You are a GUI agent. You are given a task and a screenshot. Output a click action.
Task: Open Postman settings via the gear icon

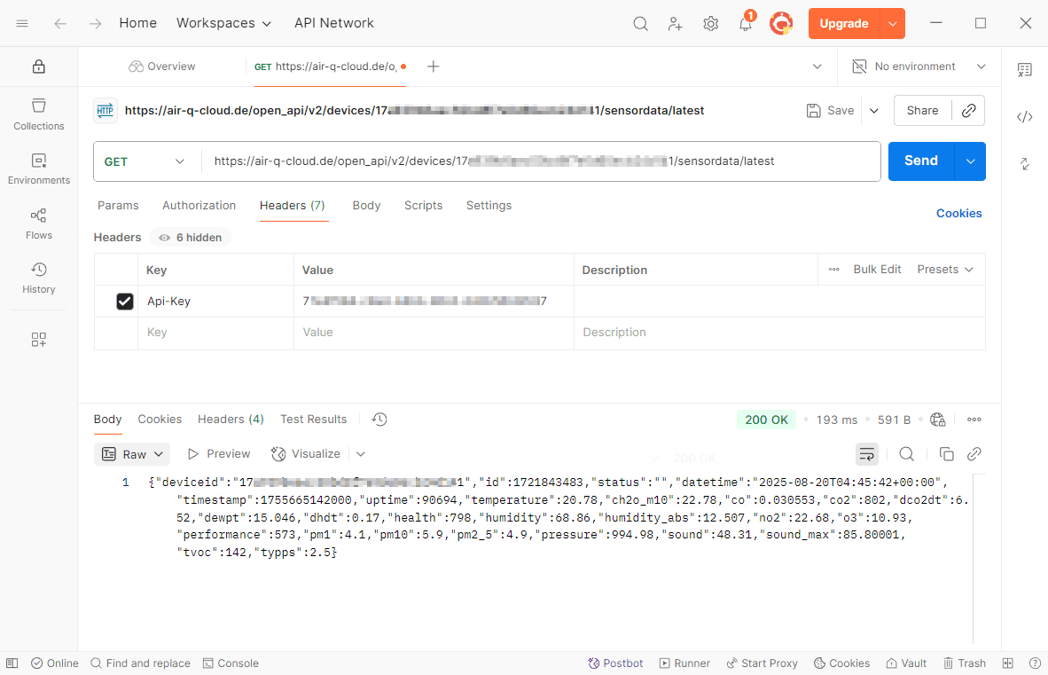click(x=710, y=23)
